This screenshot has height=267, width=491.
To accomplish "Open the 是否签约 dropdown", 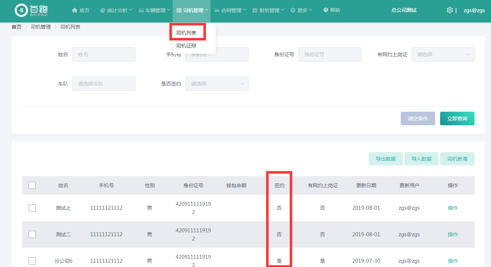I will click(x=217, y=84).
